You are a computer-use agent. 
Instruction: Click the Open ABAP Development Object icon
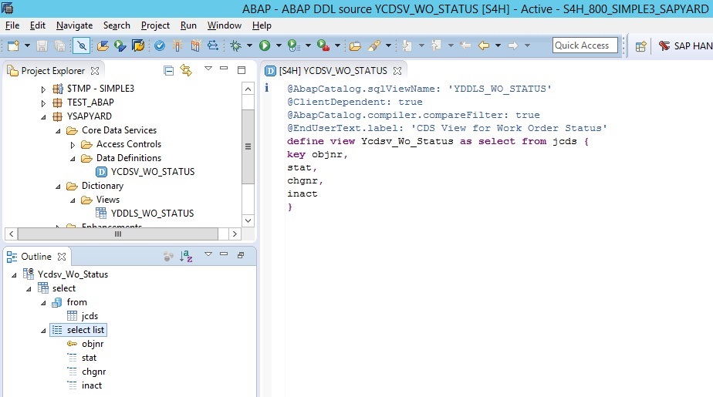point(103,45)
